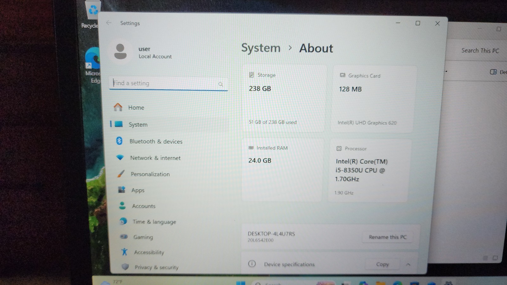Viewport: 507px width, 285px height.
Task: Click the Accounts person icon
Action: pos(122,206)
